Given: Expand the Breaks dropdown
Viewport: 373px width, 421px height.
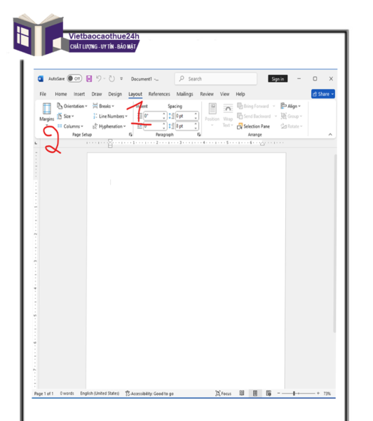Looking at the screenshot, I should 103,106.
